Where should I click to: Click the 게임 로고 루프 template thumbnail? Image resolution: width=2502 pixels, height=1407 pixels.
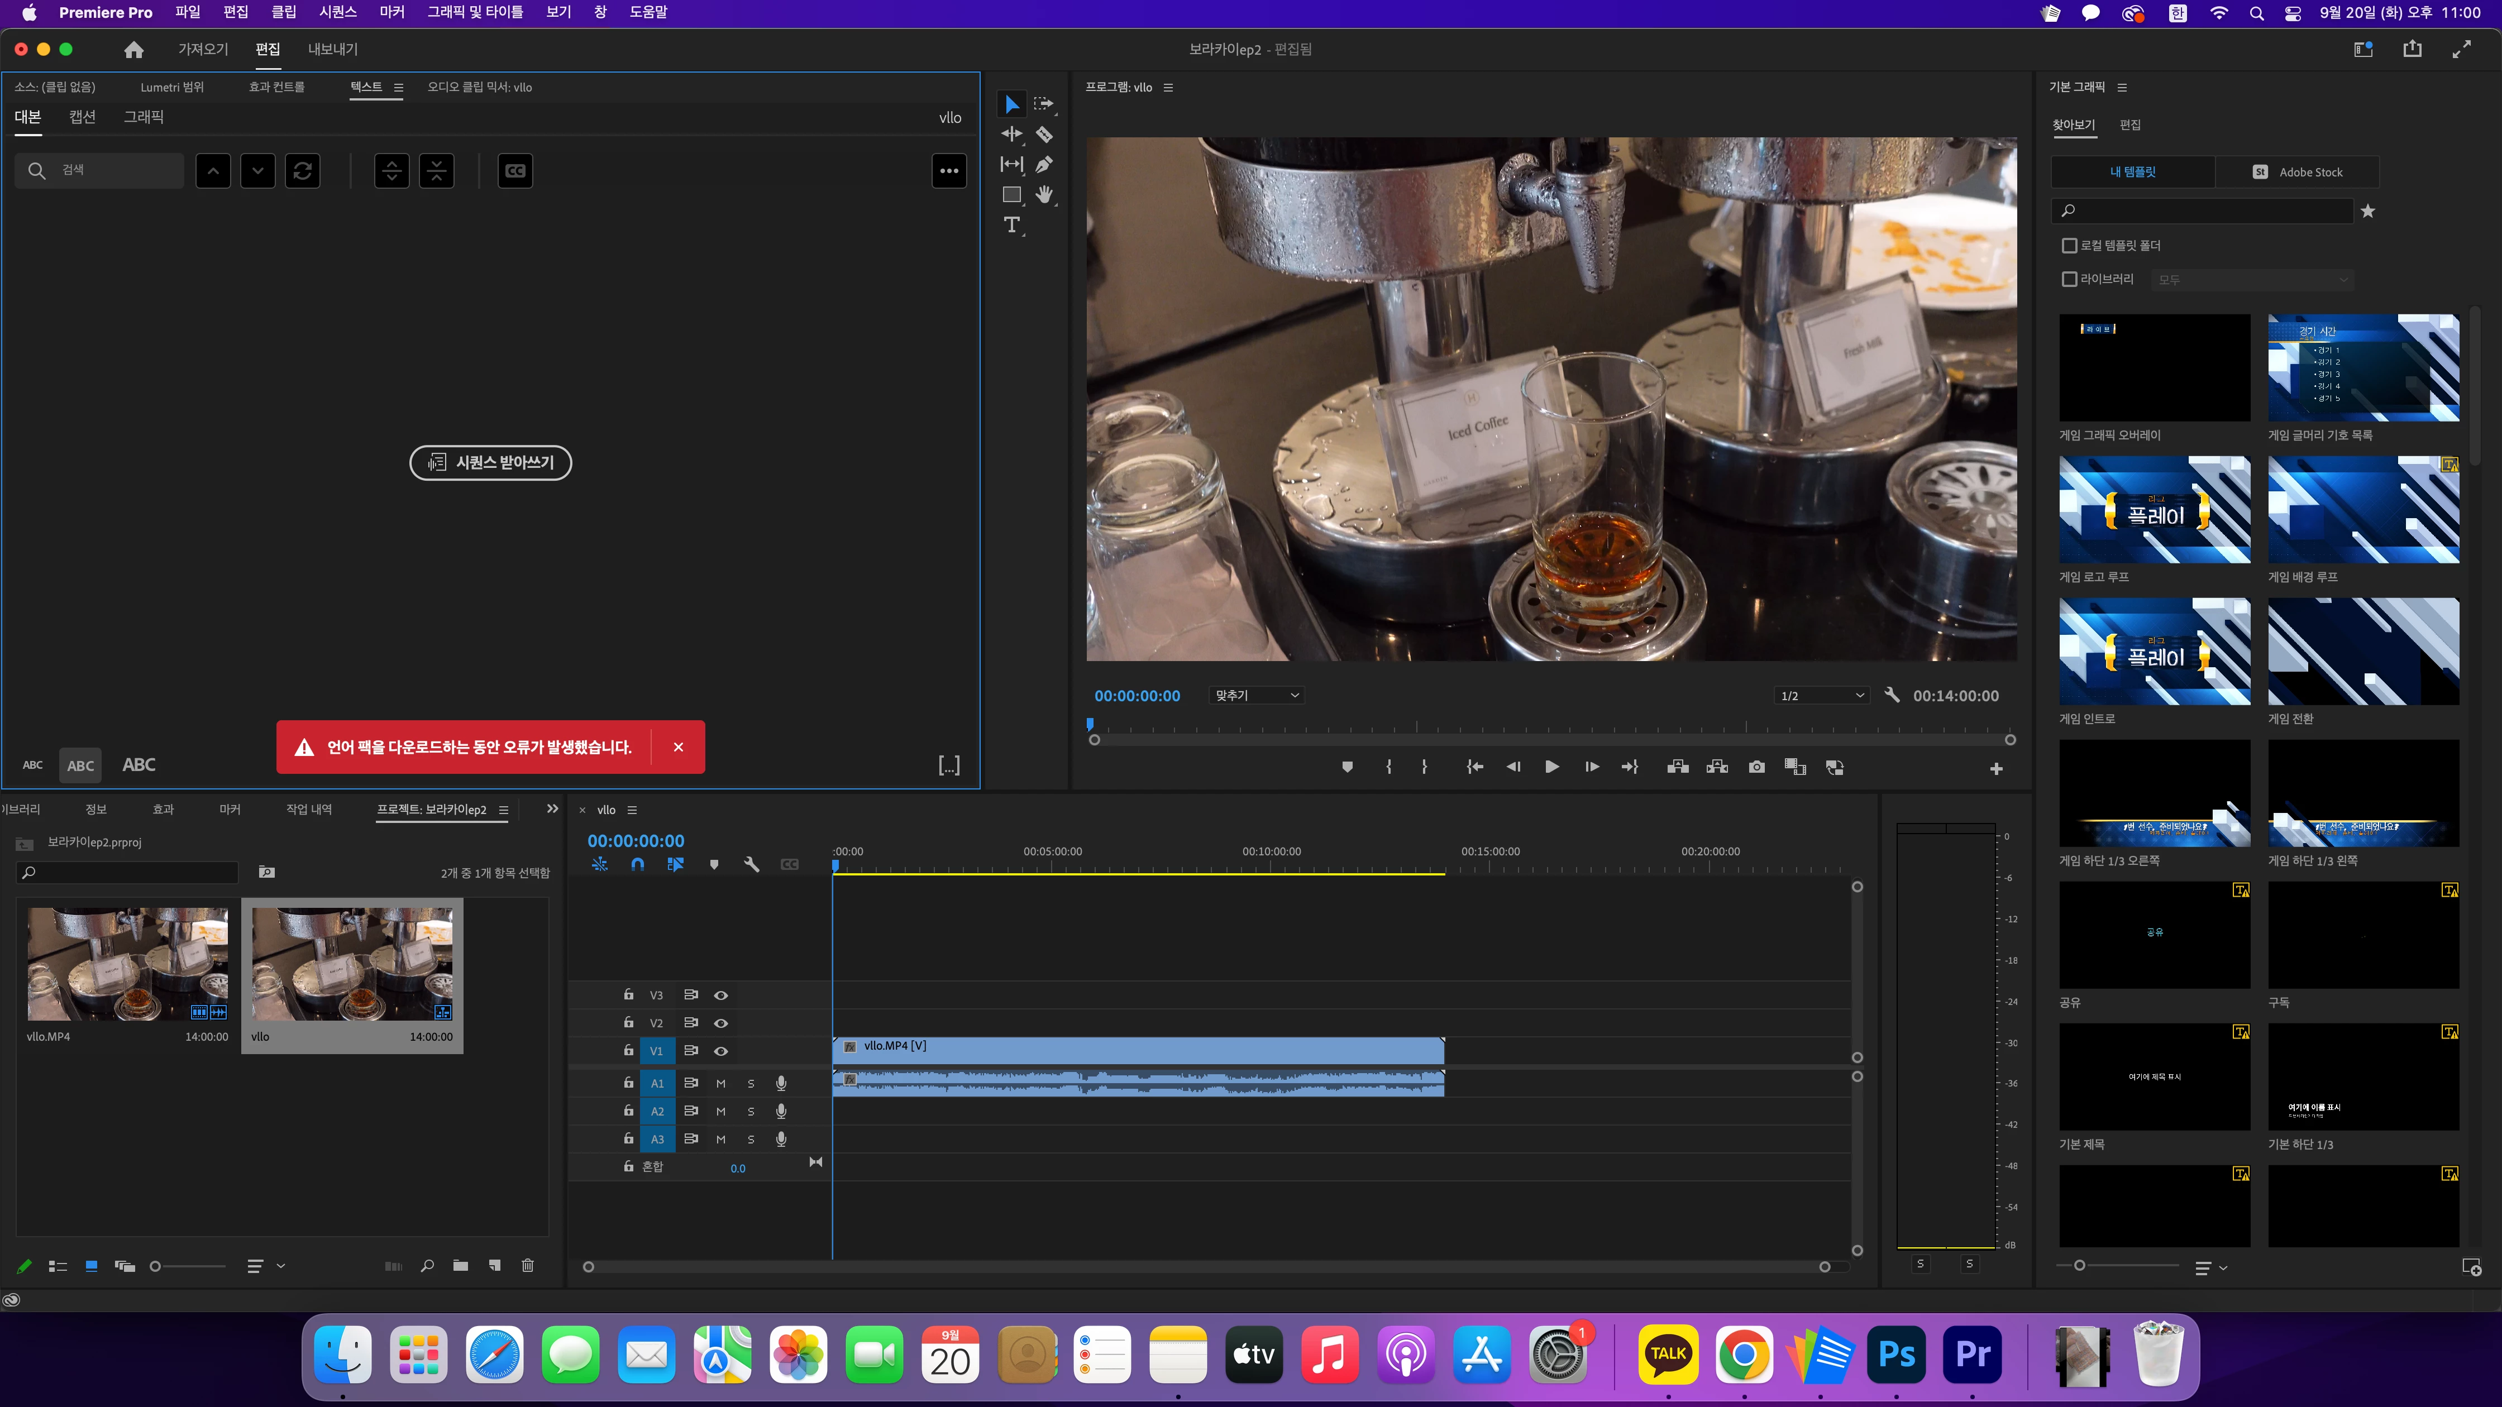[x=2154, y=510]
